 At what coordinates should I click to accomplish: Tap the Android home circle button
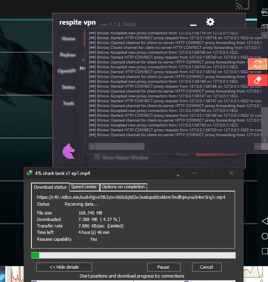coord(265,236)
